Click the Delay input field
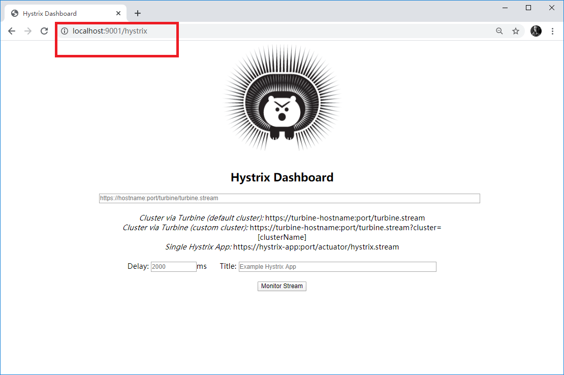The height and width of the screenshot is (375, 564). pyautogui.click(x=173, y=267)
